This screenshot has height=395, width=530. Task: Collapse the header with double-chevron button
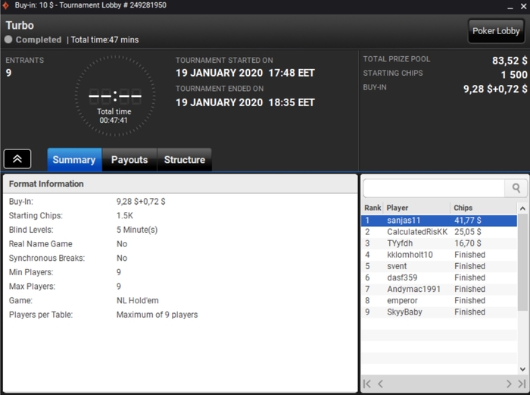[17, 158]
